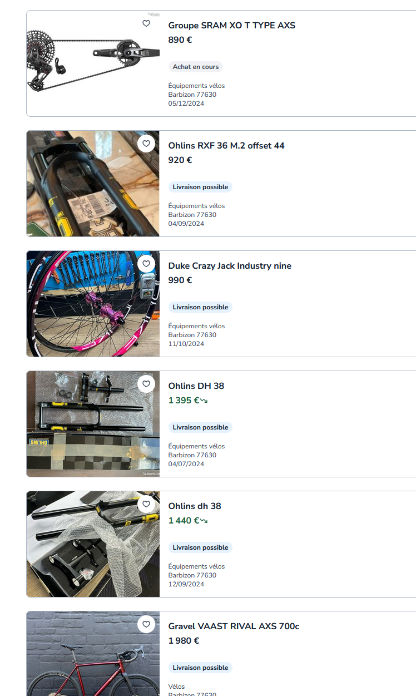View the red gravel bike photo

[x=93, y=654]
